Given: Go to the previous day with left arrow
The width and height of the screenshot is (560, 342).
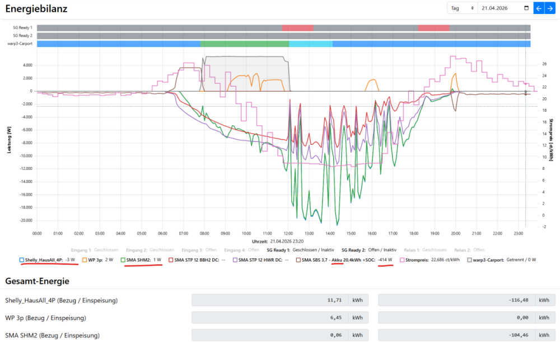Looking at the screenshot, I should [538, 8].
